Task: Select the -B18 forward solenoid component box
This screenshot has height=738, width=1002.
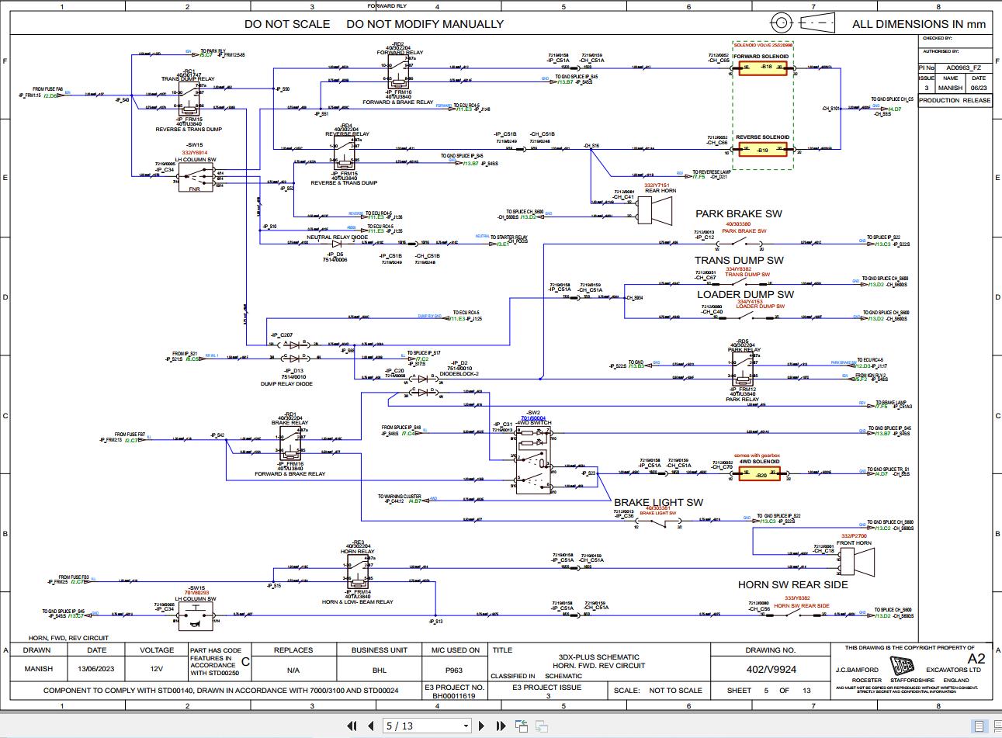Action: [765, 68]
